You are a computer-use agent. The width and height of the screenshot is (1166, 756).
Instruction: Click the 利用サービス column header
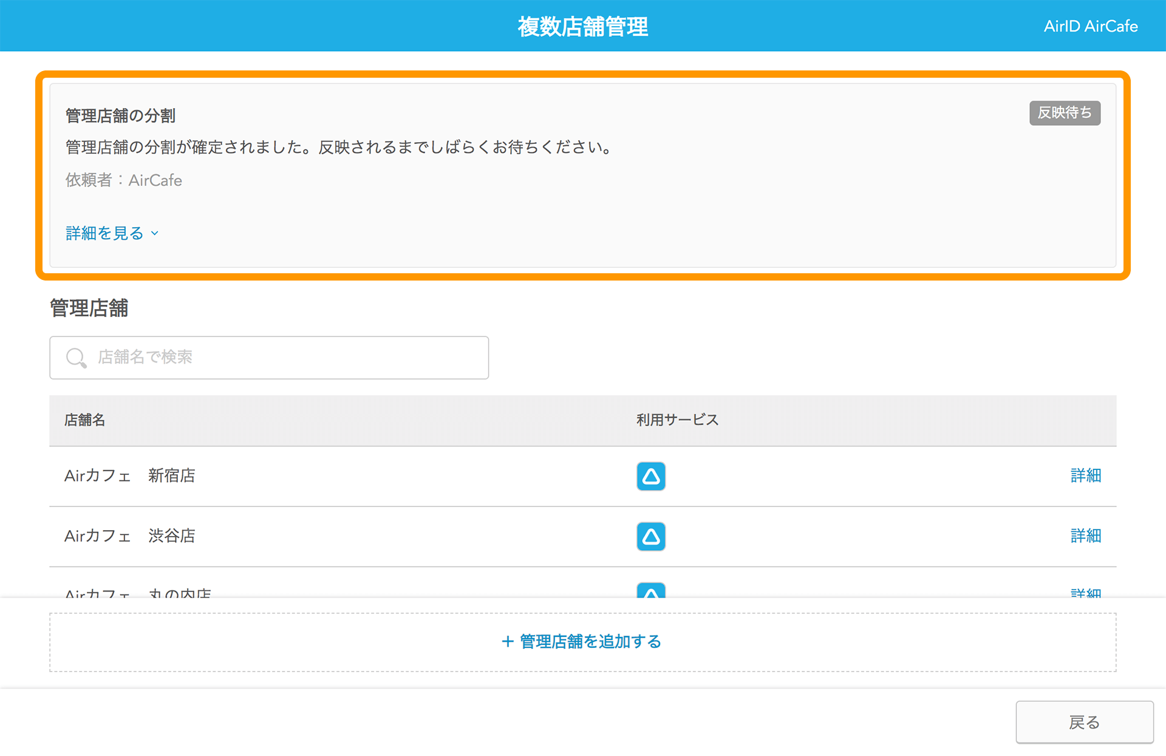pos(678,420)
